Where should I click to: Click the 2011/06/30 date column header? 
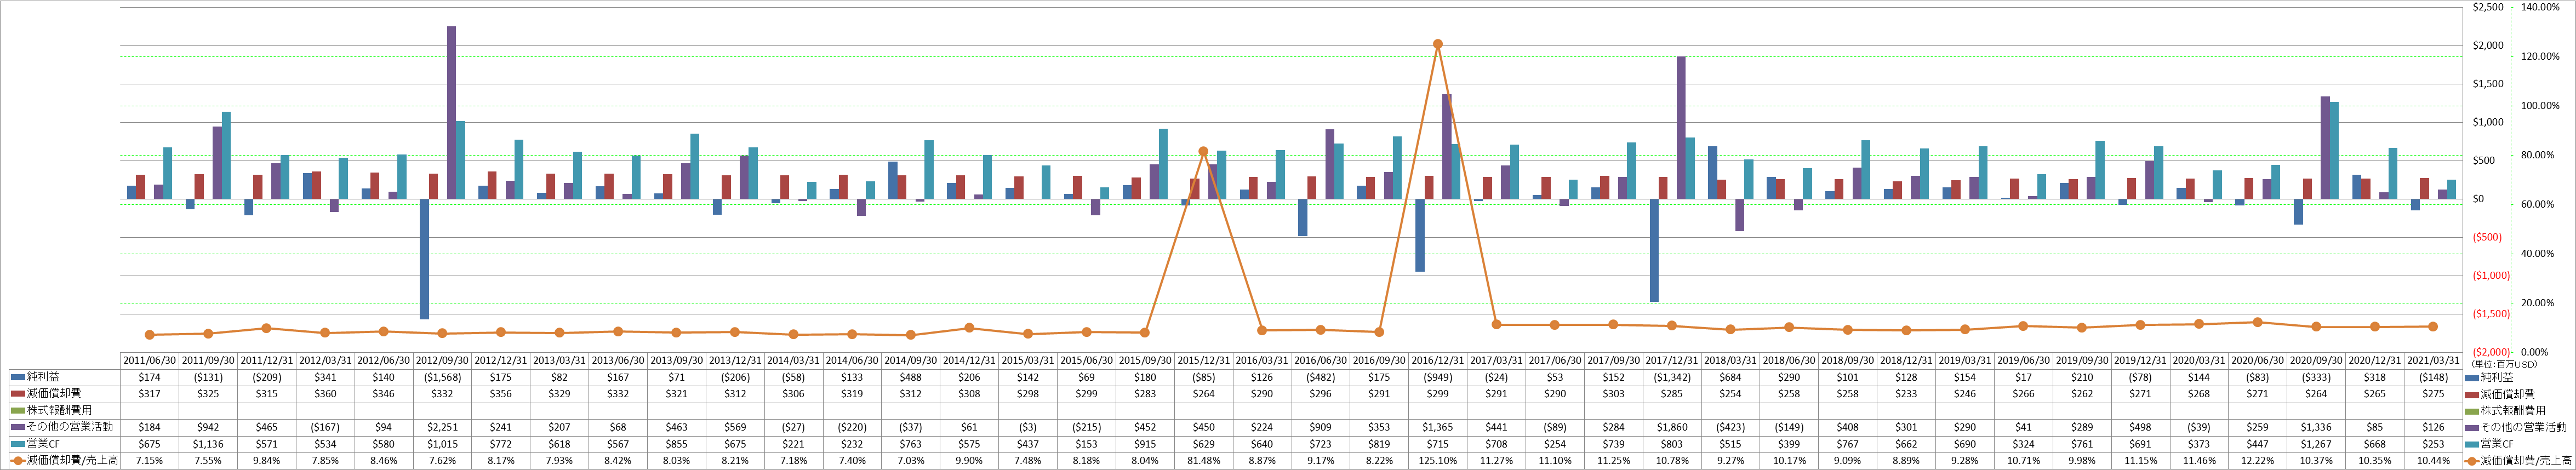(x=149, y=361)
